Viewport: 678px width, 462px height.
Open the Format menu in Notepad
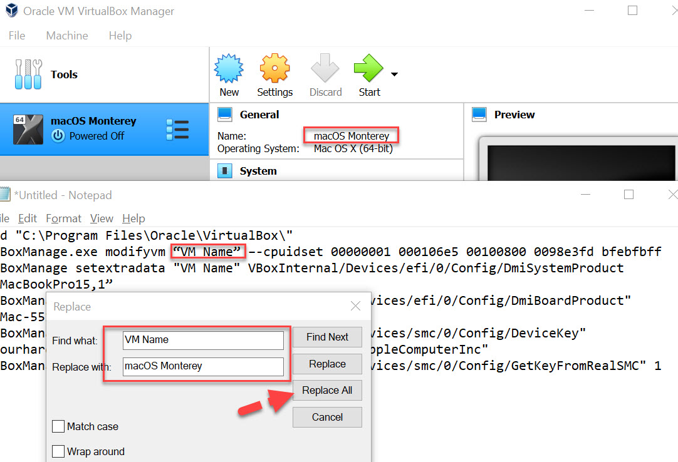coord(63,218)
